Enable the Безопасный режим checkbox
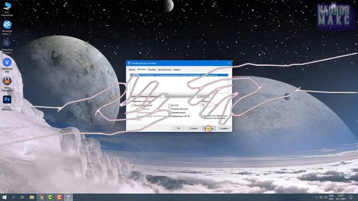358x201 pixels. (133, 106)
